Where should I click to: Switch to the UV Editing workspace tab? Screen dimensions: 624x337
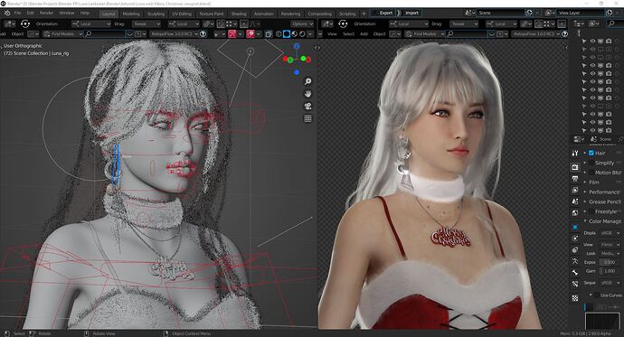pyautogui.click(x=182, y=14)
